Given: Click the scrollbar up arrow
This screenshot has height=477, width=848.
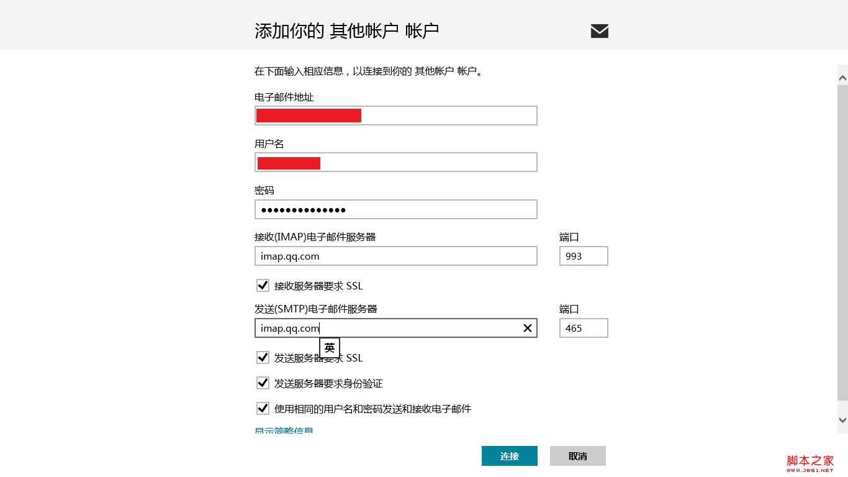Looking at the screenshot, I should pyautogui.click(x=842, y=77).
